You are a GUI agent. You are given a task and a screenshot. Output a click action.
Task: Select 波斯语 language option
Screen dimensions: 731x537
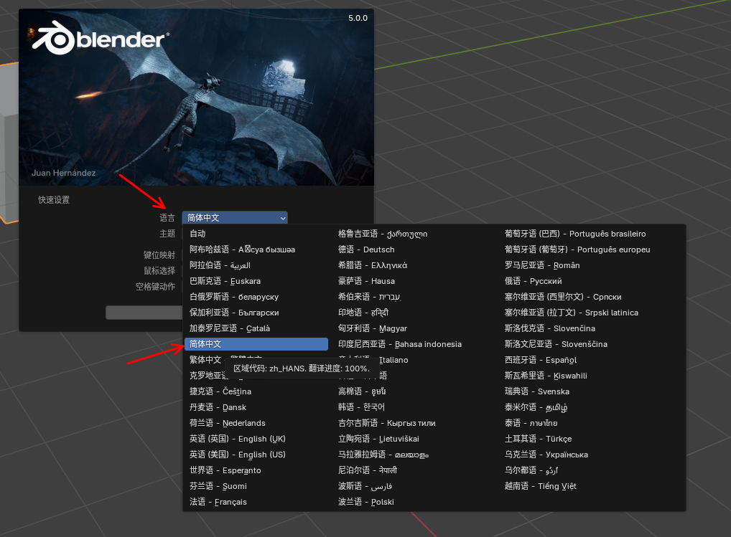[415, 486]
